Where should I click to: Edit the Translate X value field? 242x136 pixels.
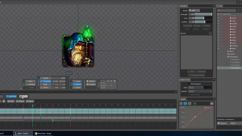pyautogui.click(x=55, y=81)
